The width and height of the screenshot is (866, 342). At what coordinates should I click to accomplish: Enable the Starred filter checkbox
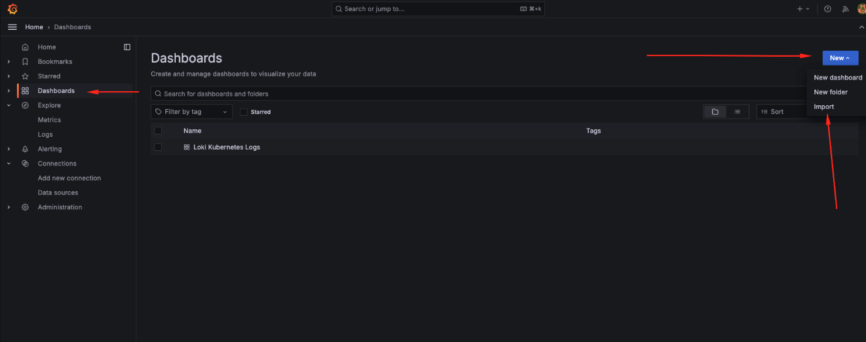coord(244,112)
